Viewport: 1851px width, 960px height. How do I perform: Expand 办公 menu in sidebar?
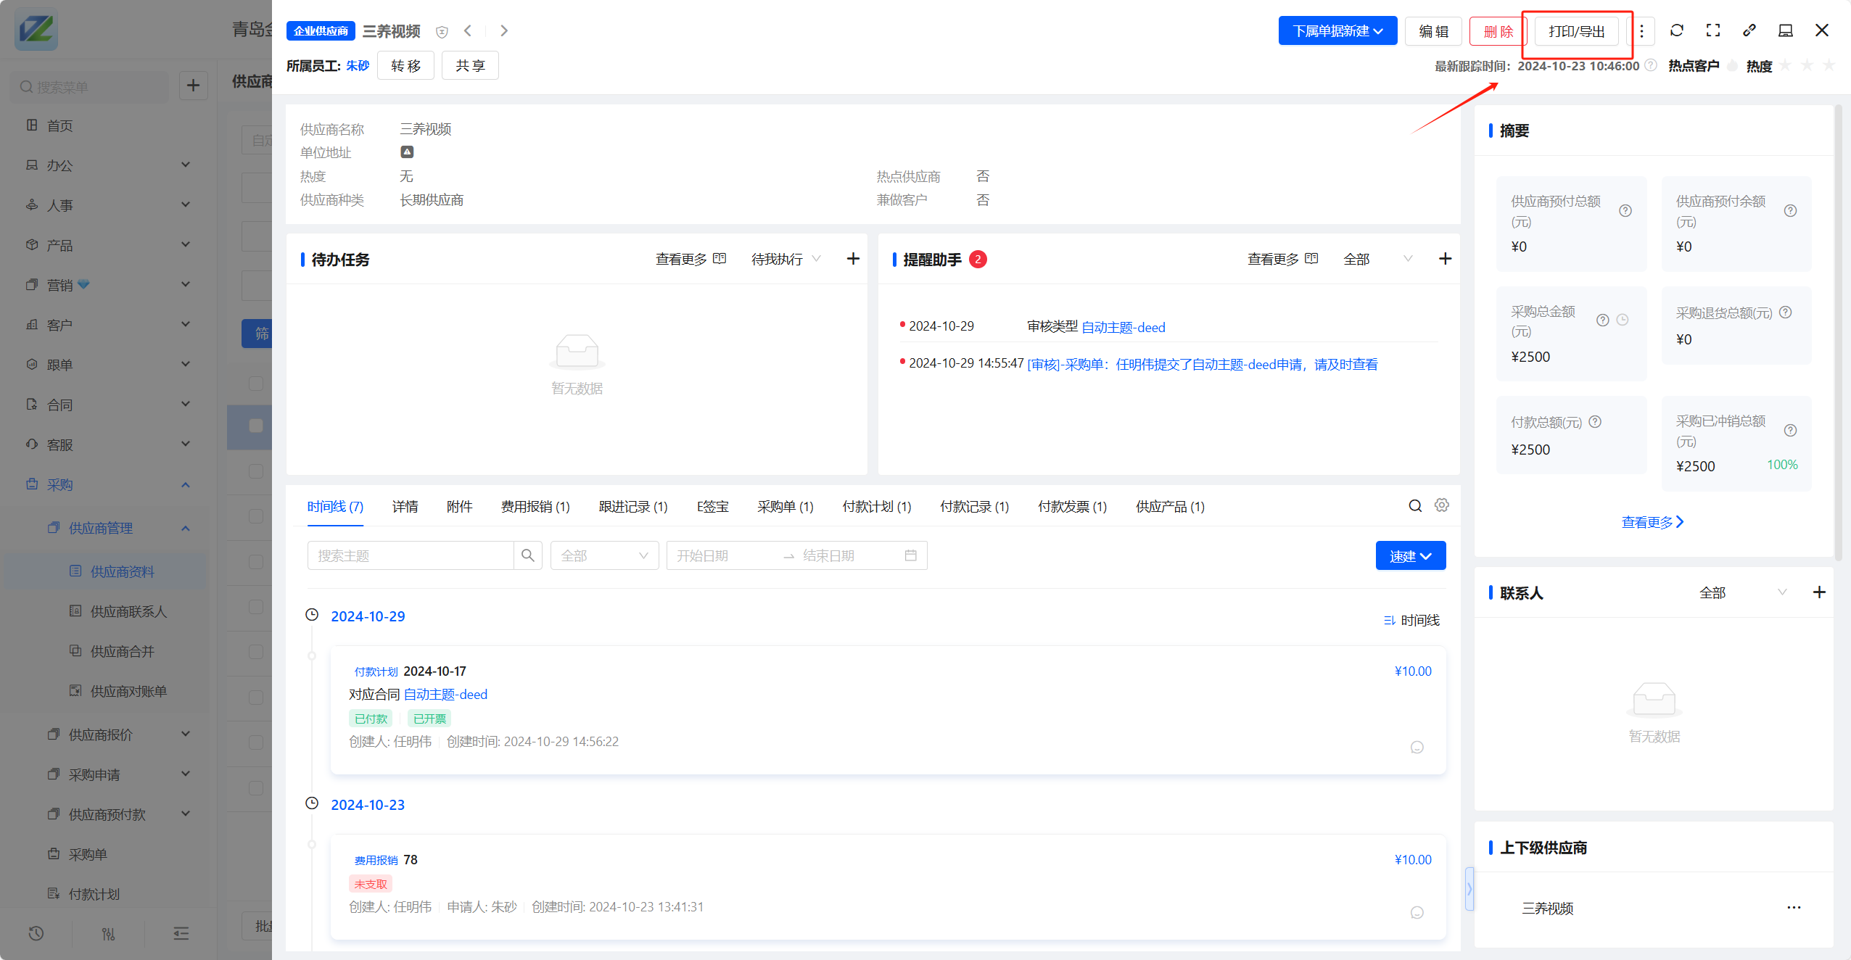coord(107,165)
